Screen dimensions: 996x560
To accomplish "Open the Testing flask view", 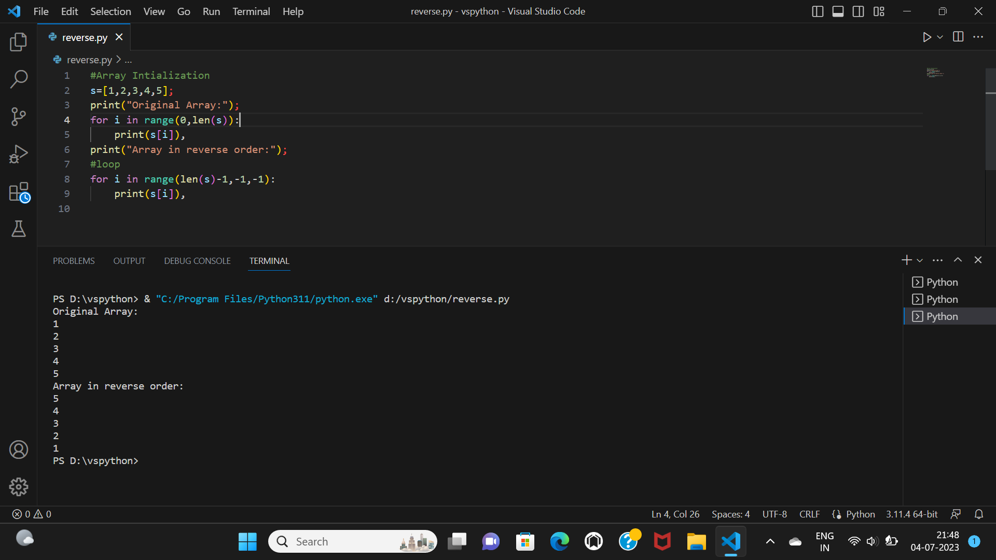I will click(x=19, y=229).
